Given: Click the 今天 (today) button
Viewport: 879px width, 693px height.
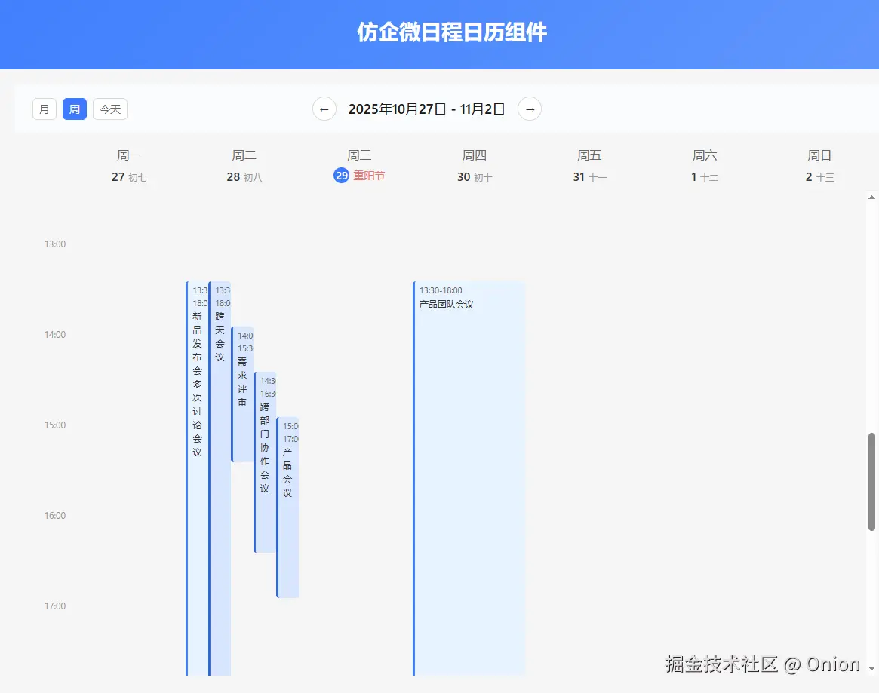Looking at the screenshot, I should [109, 109].
